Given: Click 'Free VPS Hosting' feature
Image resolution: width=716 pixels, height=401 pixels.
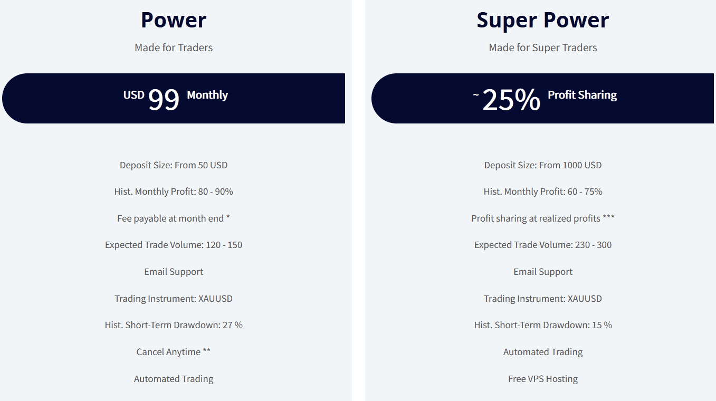Looking at the screenshot, I should [x=543, y=379].
